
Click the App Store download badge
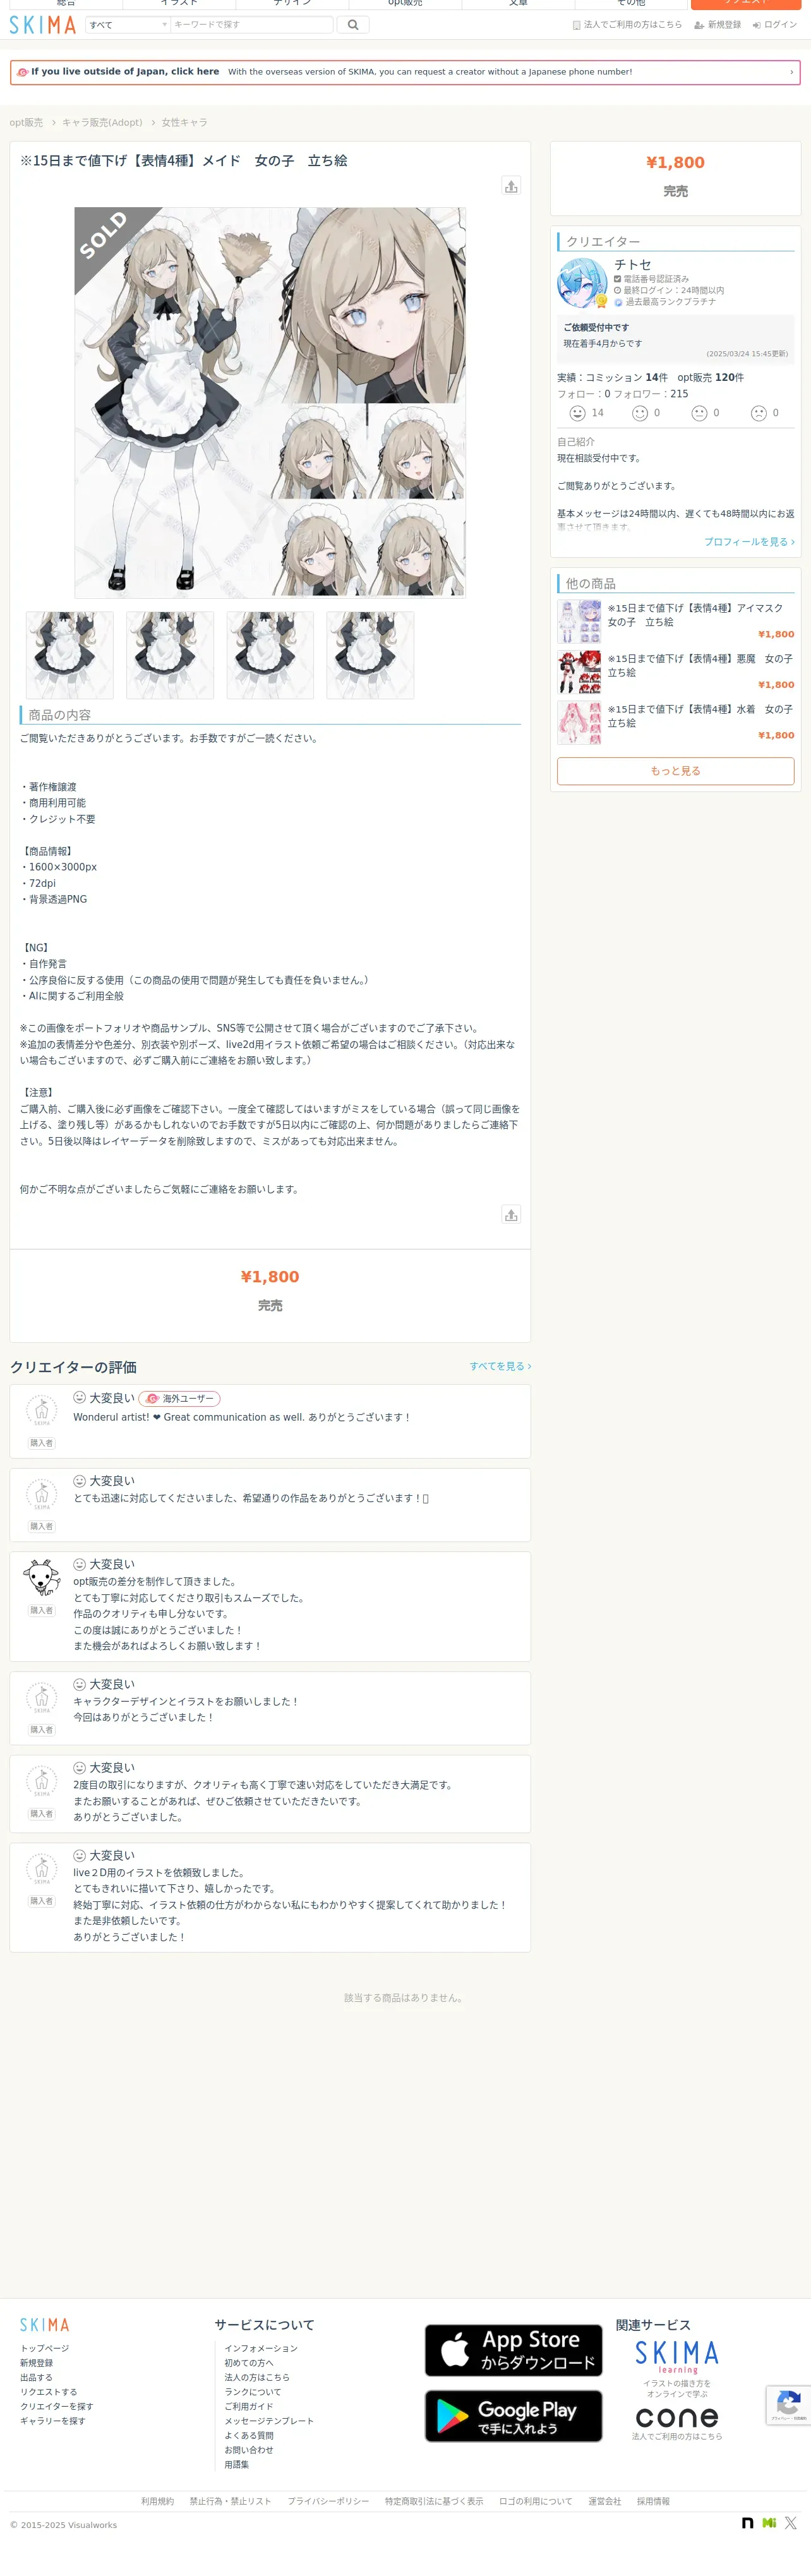pos(513,2350)
